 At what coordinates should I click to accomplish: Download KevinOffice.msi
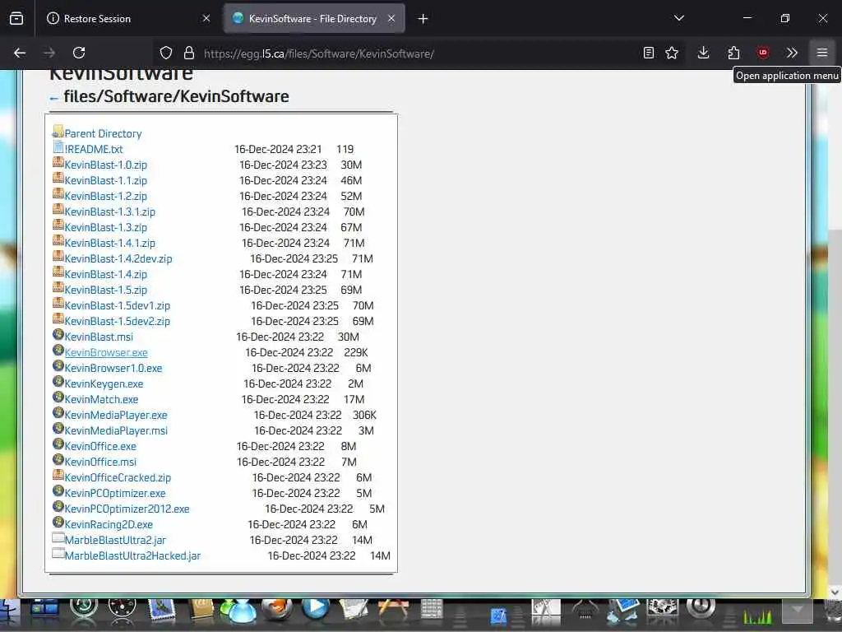pos(100,462)
